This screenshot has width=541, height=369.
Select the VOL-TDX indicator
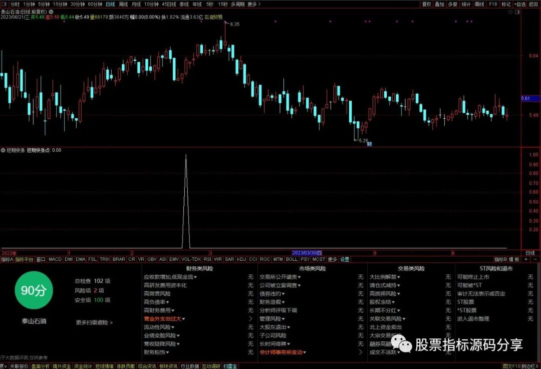191,259
